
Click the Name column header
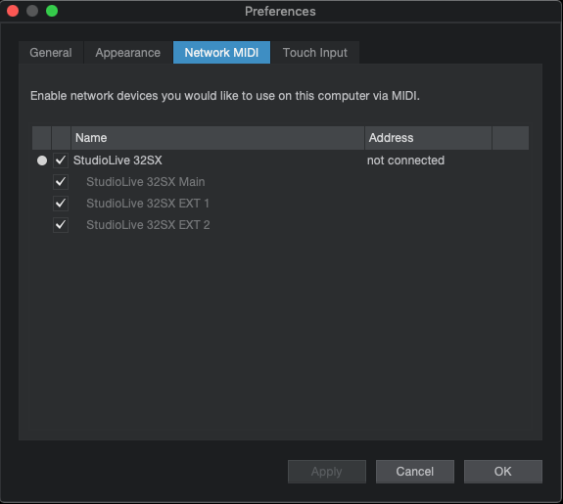(217, 138)
